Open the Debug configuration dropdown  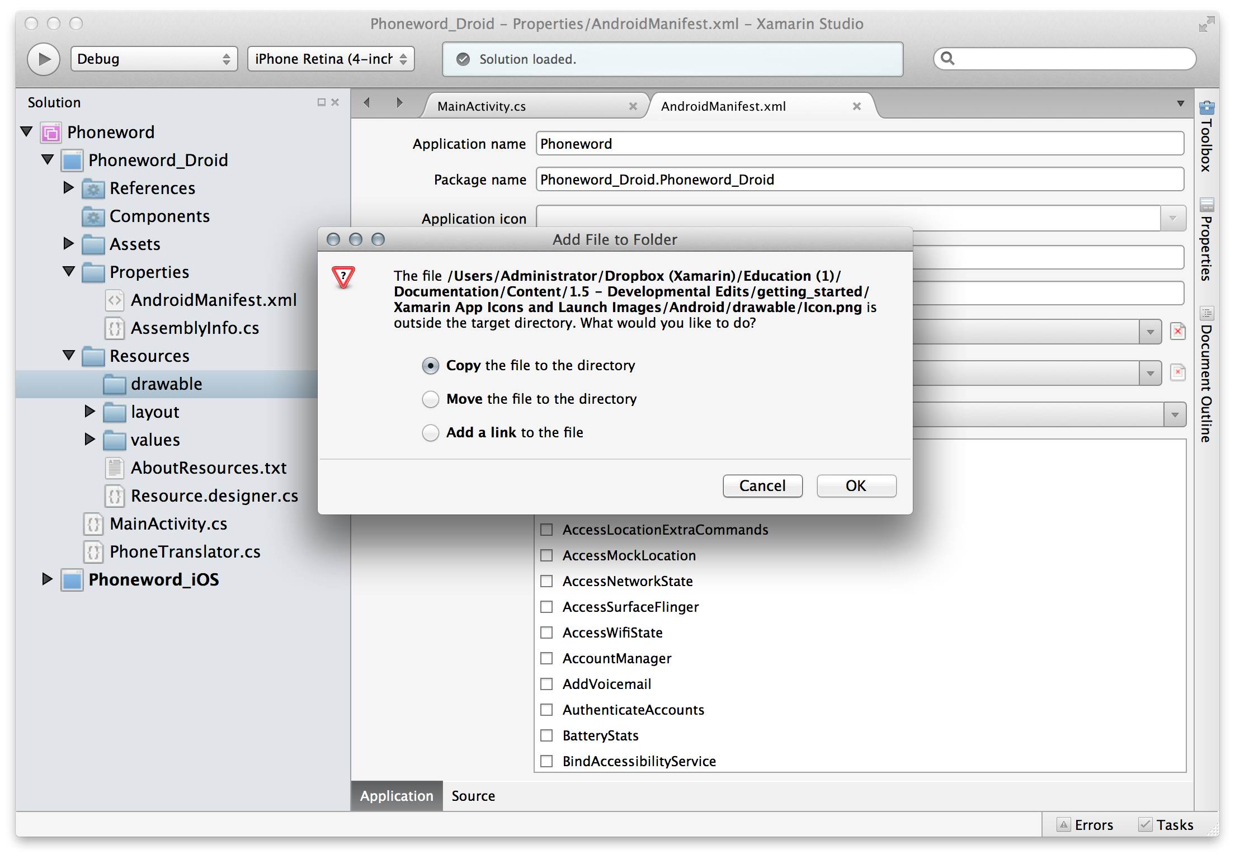click(154, 59)
